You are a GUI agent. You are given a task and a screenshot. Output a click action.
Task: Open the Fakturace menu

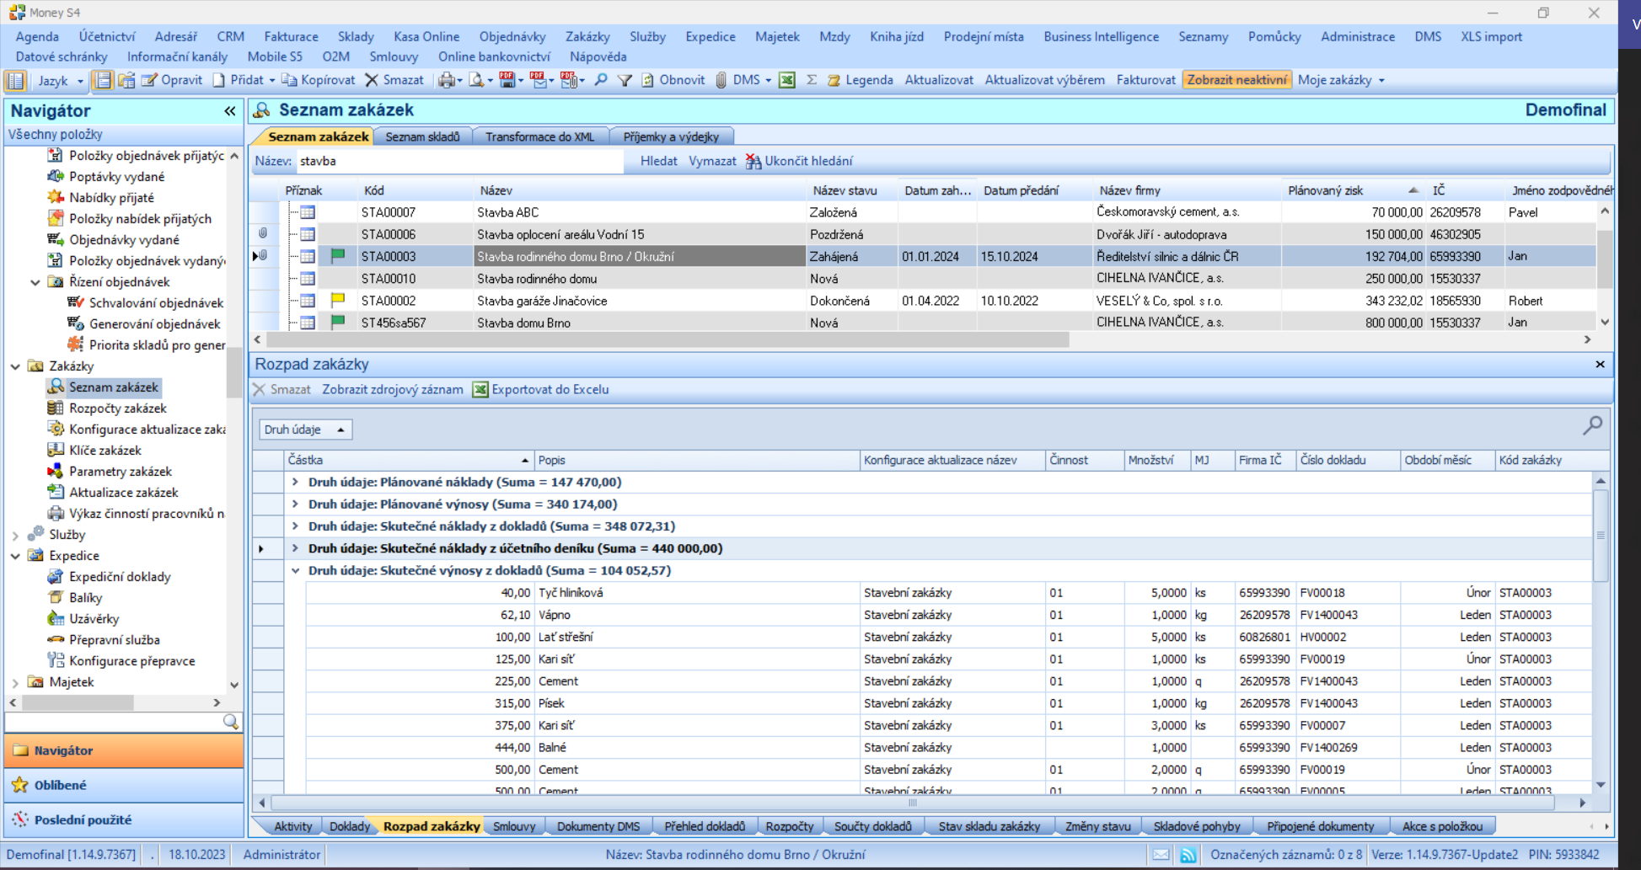291,36
